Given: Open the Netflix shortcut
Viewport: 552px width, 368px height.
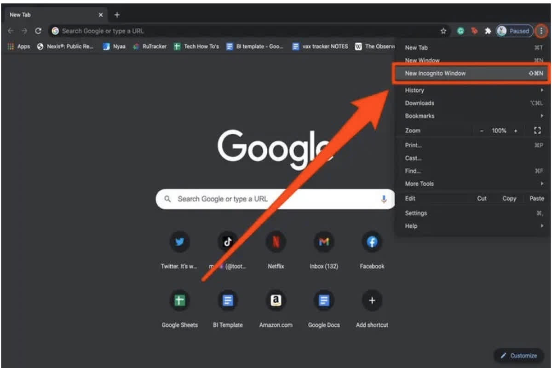Looking at the screenshot, I should tap(276, 242).
